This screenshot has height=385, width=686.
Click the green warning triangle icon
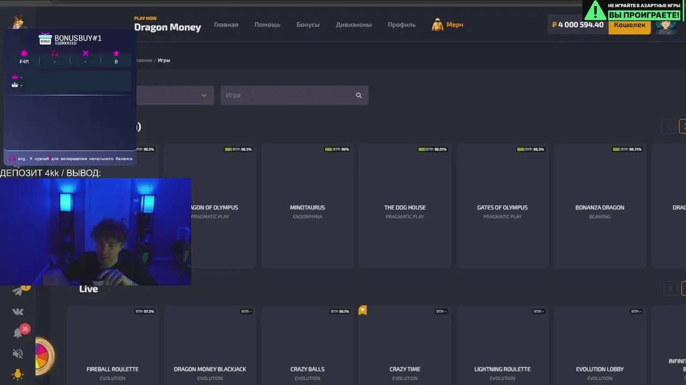(594, 10)
